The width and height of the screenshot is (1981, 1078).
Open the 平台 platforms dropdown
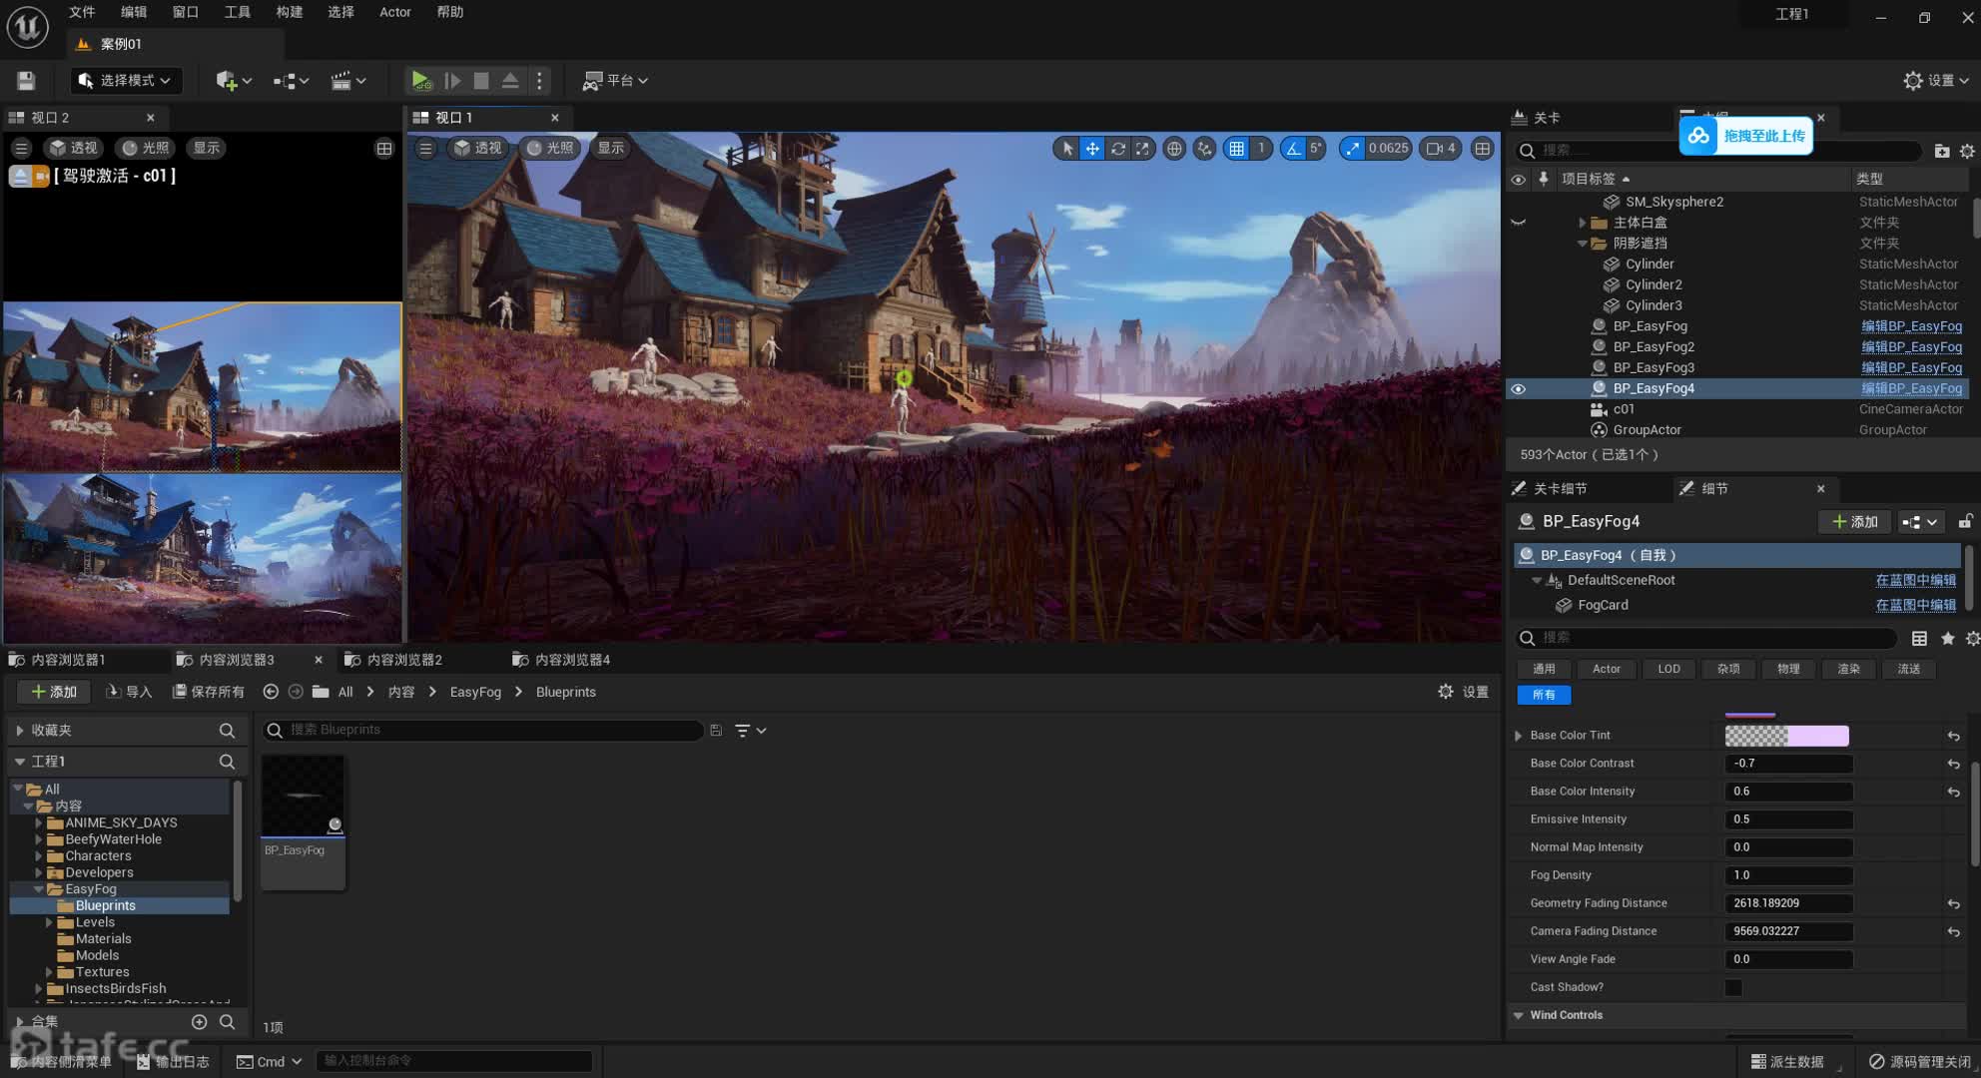615,80
